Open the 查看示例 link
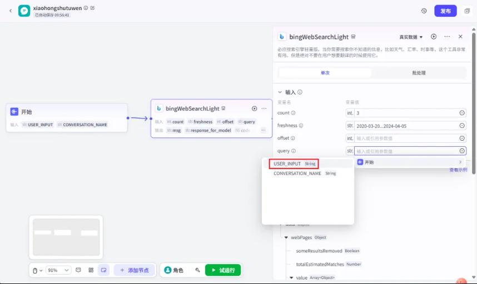 click(458, 170)
